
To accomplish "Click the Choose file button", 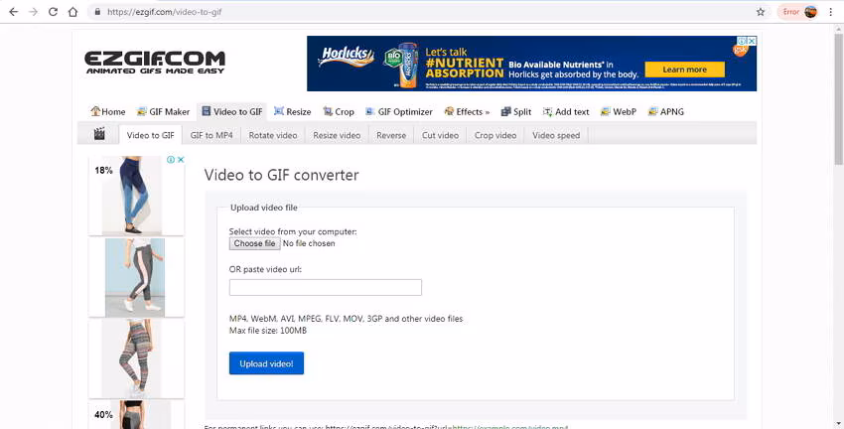I will pos(254,243).
